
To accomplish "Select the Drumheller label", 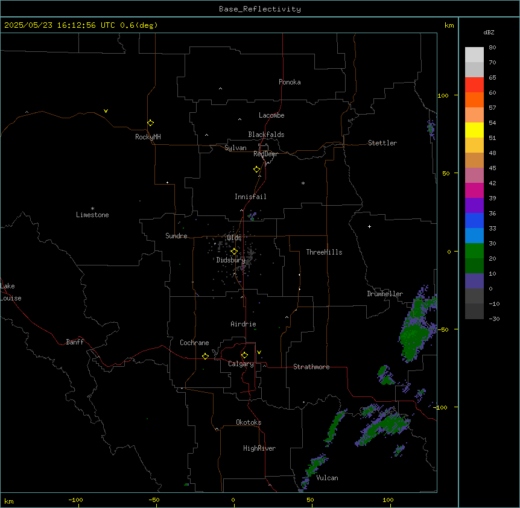I will (x=385, y=294).
